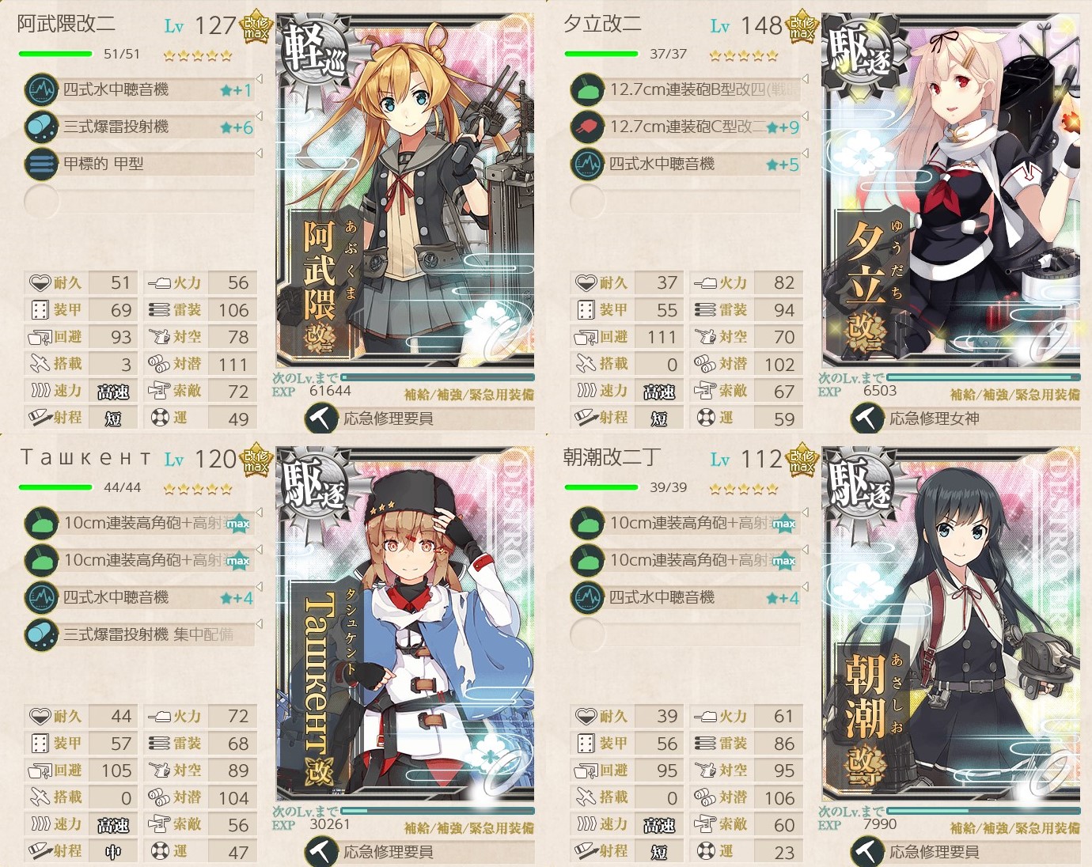Screen dimensions: 1092x867
Task: Click red gun icon for 12.7cm連装砲C型改二
Action: point(586,127)
